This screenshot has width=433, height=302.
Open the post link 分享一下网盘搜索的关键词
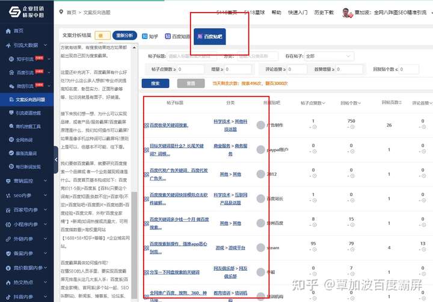(x=174, y=273)
